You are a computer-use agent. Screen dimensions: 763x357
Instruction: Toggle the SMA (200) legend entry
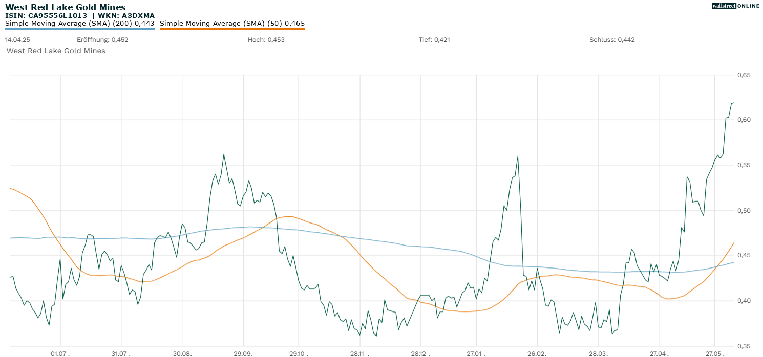(79, 23)
